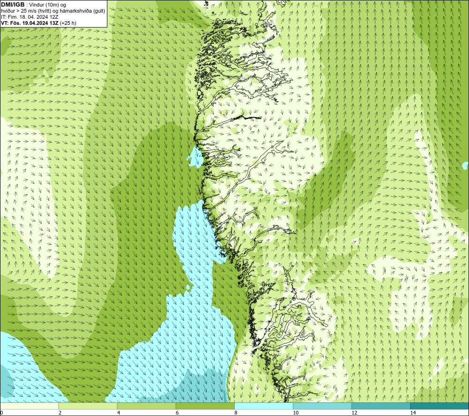469x416 pixels.
Task: Click the 'DMI/IGB : Vindur (10m) og' title line
Action: click(34, 5)
